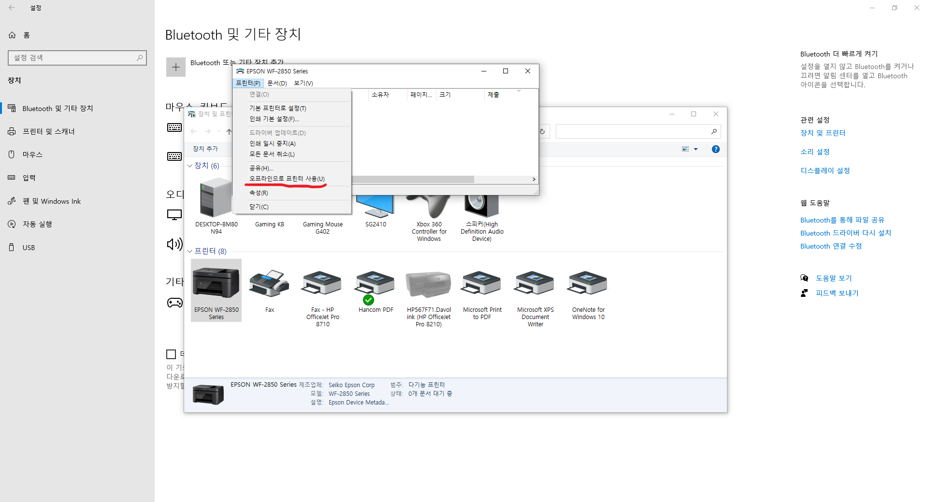Open 프린터 및 스캐너 in sidebar
The height and width of the screenshot is (502, 928).
(77, 131)
